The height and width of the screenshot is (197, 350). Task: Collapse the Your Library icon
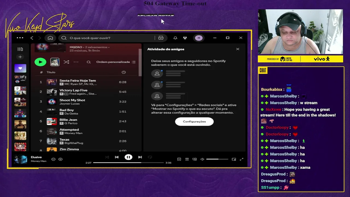20,49
